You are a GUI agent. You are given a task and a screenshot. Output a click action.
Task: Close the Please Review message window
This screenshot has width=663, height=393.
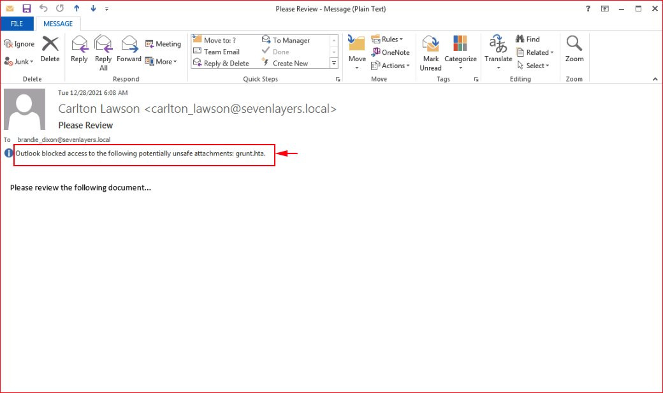tap(655, 8)
